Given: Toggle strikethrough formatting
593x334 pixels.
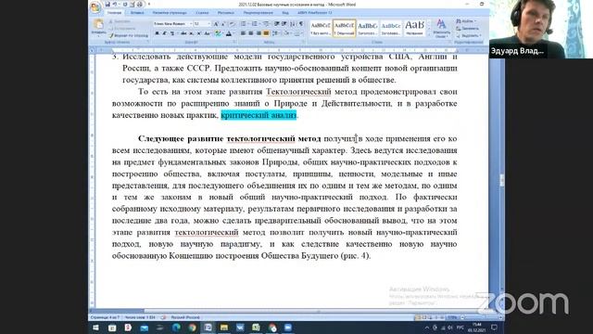Looking at the screenshot, I should pos(183,33).
